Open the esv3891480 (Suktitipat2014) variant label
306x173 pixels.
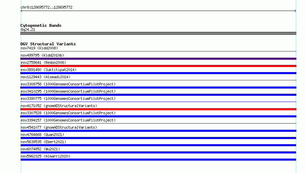pyautogui.click(x=48, y=70)
